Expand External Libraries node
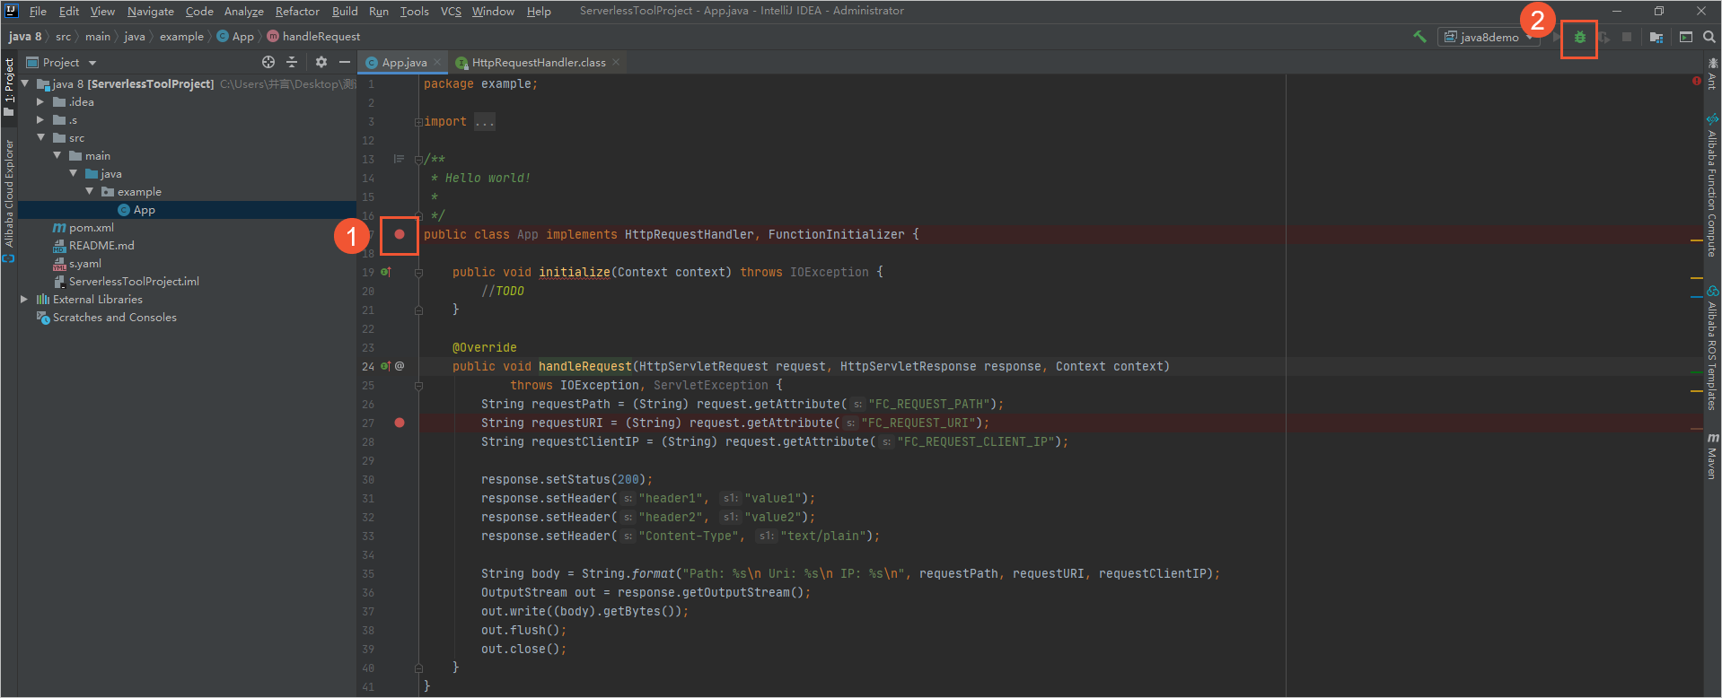1722x698 pixels. pos(24,300)
